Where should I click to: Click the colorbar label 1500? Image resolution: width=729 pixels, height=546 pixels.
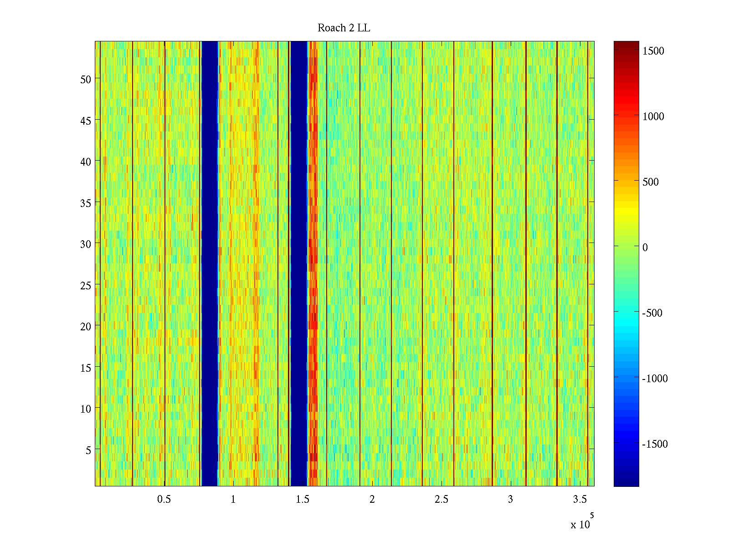(653, 51)
